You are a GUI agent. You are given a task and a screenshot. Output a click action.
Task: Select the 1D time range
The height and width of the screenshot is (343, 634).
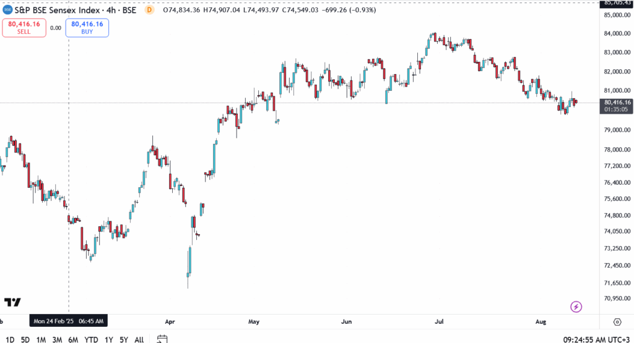[x=10, y=339]
